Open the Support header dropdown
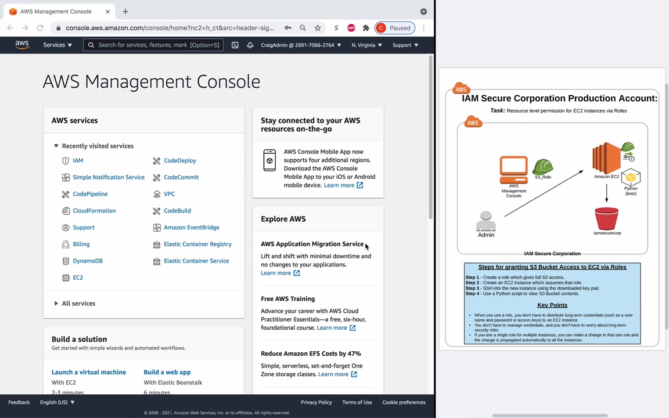This screenshot has width=669, height=418. pyautogui.click(x=405, y=45)
